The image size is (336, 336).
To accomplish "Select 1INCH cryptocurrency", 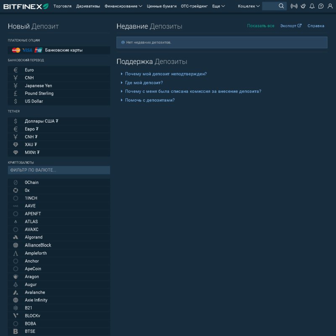I will click(x=59, y=198).
